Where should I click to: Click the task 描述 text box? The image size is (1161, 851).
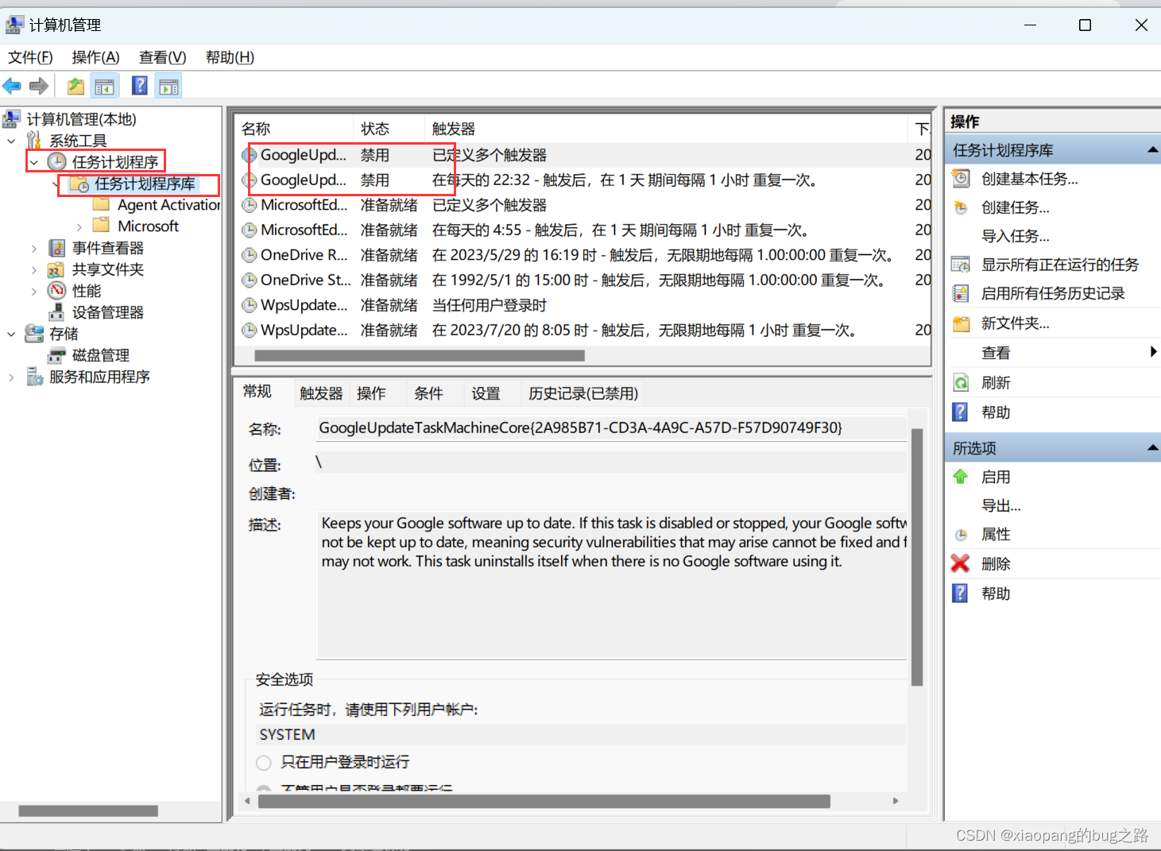click(611, 584)
